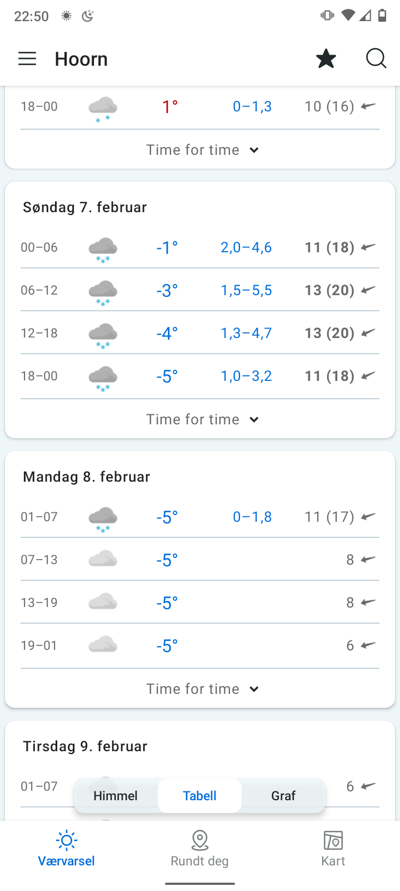Screen dimensions: 400x891
Task: Switch to Graf view
Action: click(283, 796)
